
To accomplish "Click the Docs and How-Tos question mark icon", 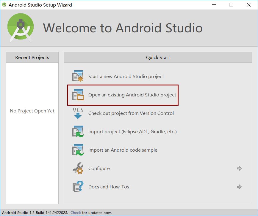I will coord(78,187).
